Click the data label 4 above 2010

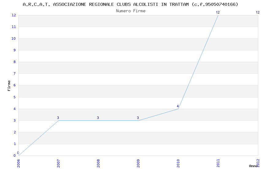click(178, 106)
